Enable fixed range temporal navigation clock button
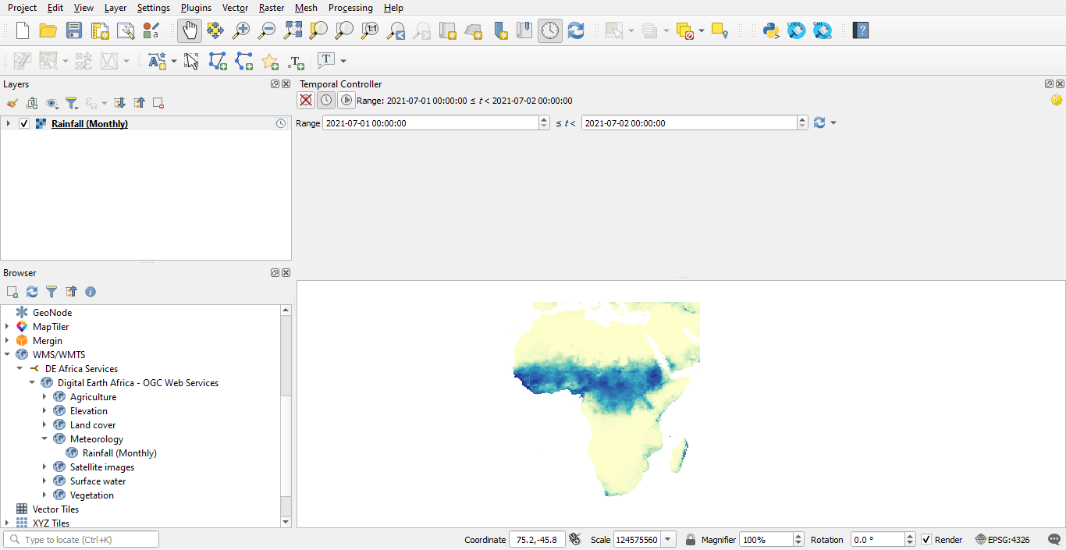Screen dimensions: 1066x550 click(x=326, y=100)
